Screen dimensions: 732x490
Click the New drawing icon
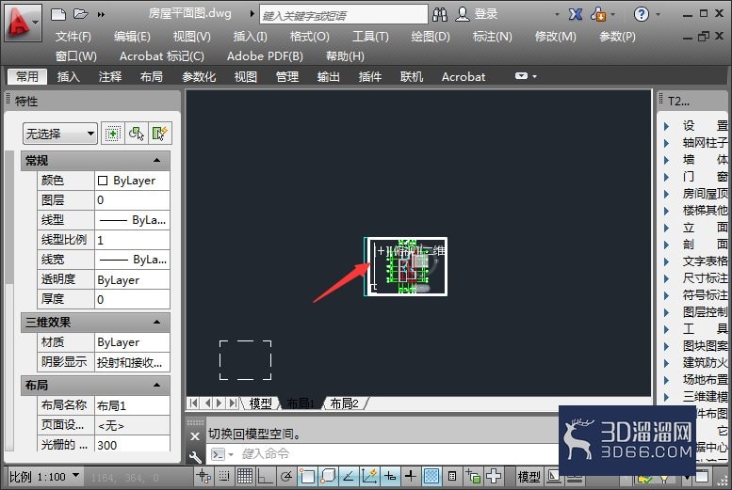click(x=58, y=14)
